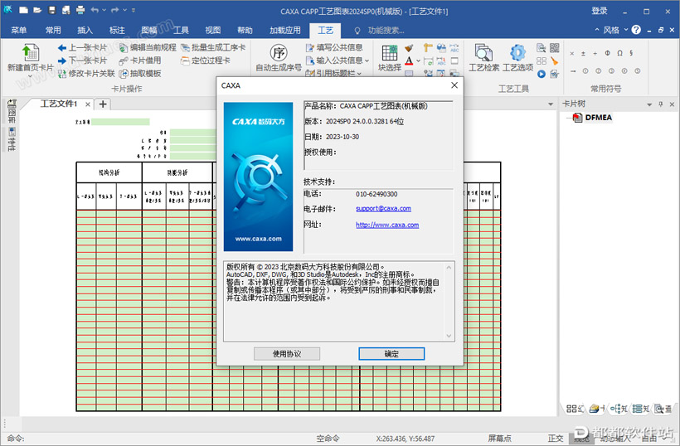Expand the 新建首页卡片 dropdown arrow

[x=31, y=76]
